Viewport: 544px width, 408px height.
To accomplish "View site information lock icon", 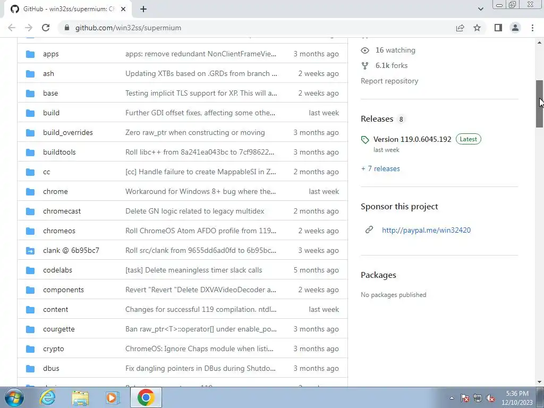I will point(67,28).
